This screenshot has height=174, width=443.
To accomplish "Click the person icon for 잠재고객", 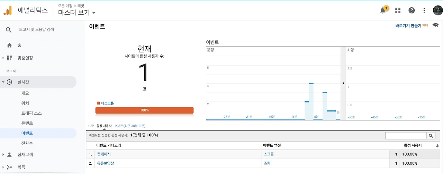I will click(x=9, y=154).
